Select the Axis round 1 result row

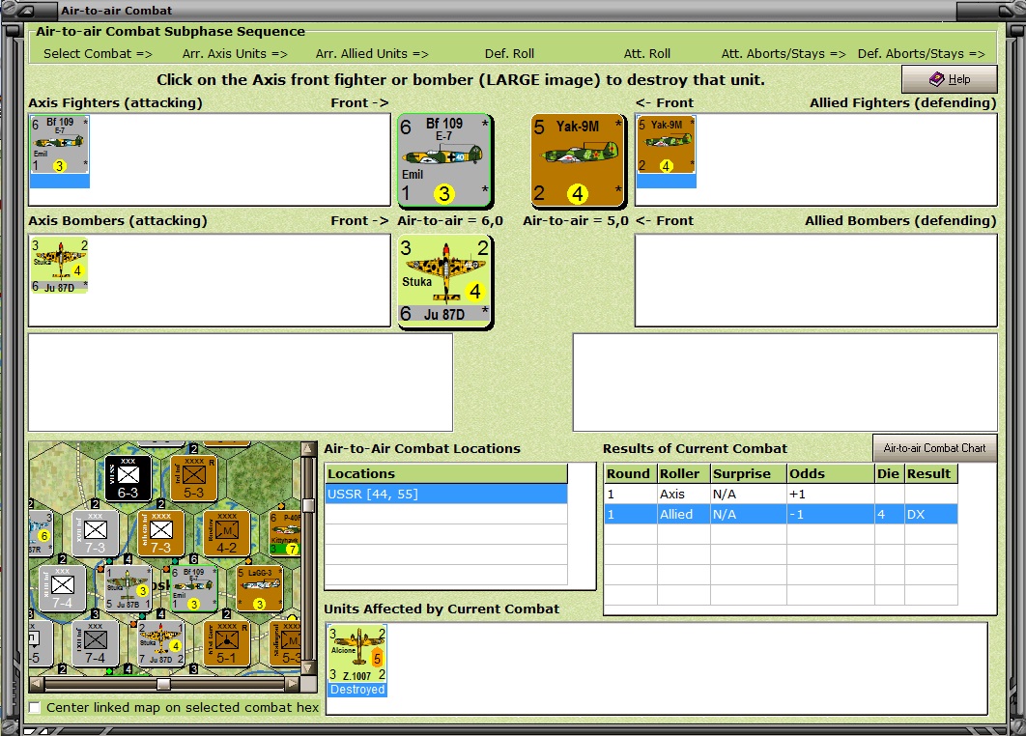click(781, 494)
